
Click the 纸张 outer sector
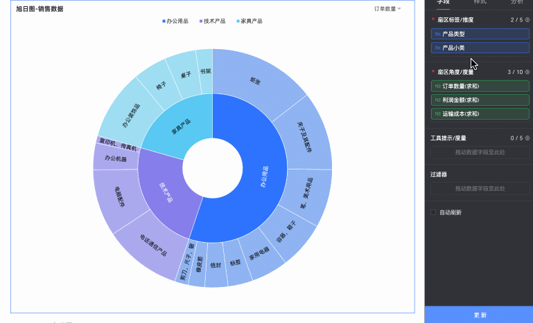[255, 81]
